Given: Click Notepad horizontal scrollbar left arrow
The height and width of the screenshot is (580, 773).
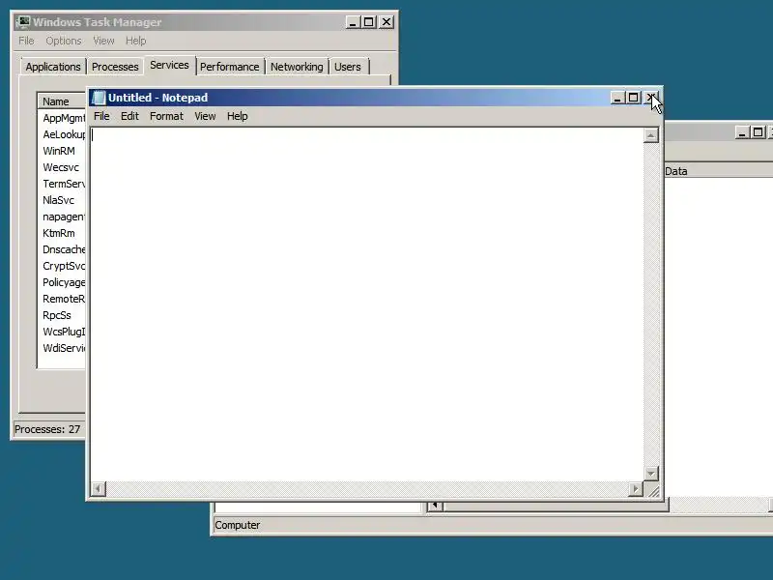Looking at the screenshot, I should pyautogui.click(x=99, y=489).
